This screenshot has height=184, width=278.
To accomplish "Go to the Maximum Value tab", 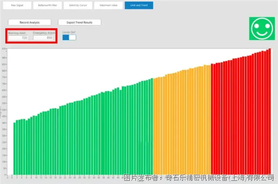I will pos(108,5).
